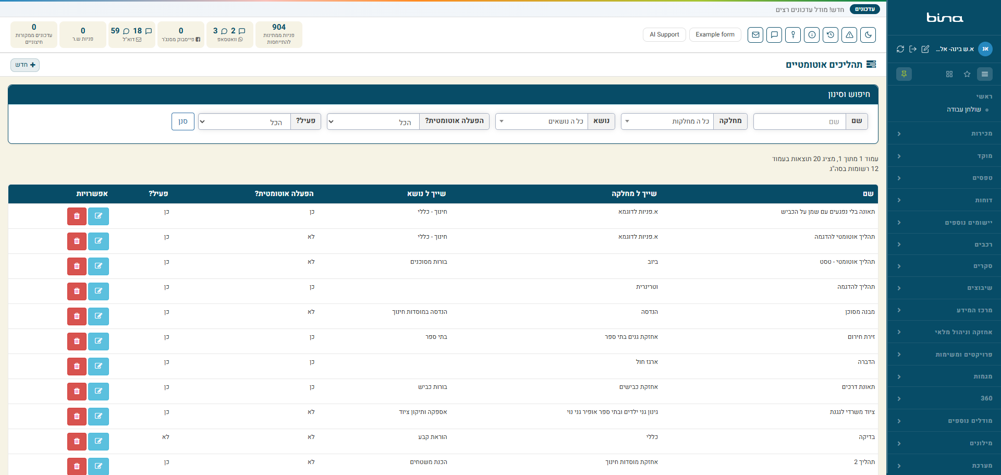Open the מרכז המידע sidebar menu
1001x475 pixels.
click(x=944, y=310)
